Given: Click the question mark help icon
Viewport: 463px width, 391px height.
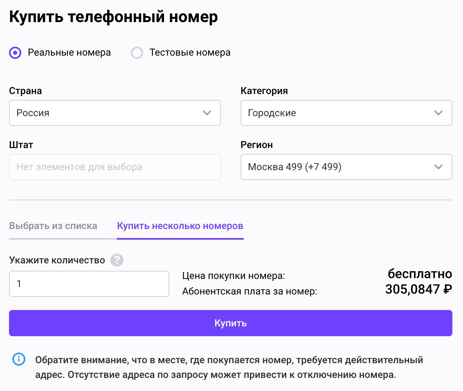Looking at the screenshot, I should pyautogui.click(x=117, y=260).
